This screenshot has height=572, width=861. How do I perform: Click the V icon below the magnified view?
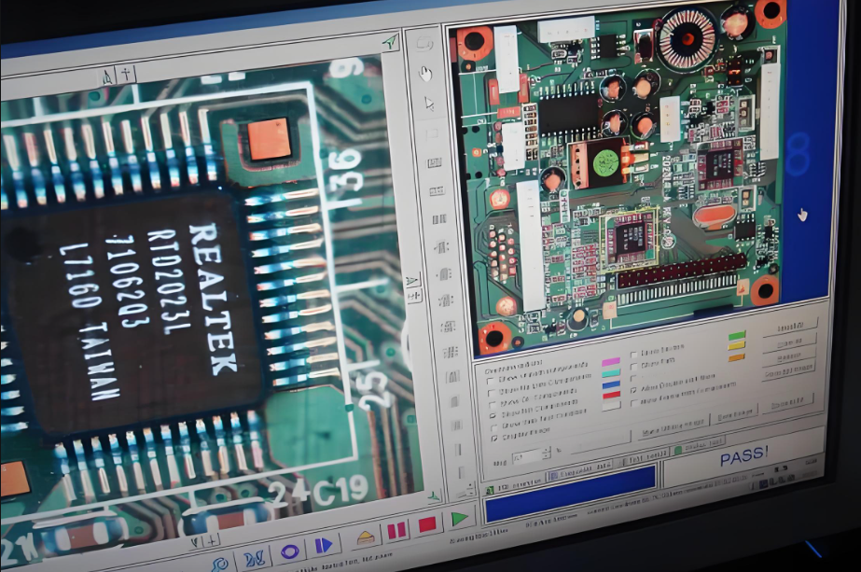[196, 542]
